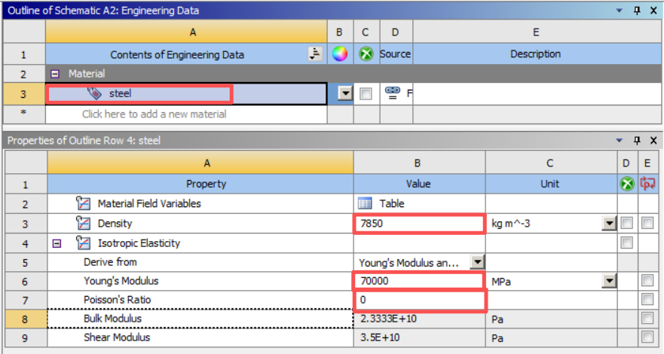Click the pin icon of Outline panel
Image resolution: width=664 pixels, height=354 pixels.
(x=637, y=11)
